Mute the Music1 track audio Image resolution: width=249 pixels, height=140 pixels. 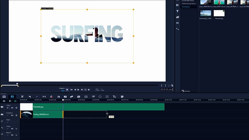(x=12, y=135)
